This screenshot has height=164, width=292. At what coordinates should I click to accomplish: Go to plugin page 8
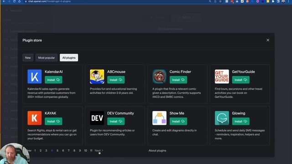(74, 150)
